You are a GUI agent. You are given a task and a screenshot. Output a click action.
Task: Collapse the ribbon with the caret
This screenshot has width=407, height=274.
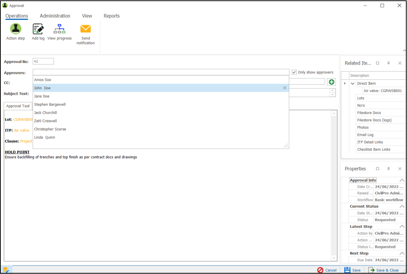(404, 51)
